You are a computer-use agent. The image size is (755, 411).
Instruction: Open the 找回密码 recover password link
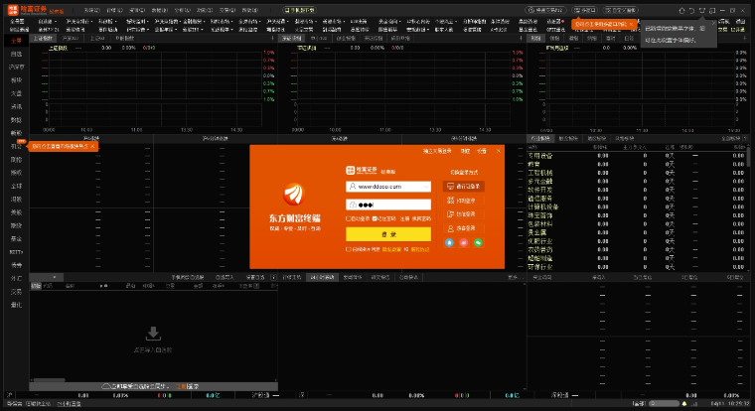421,218
